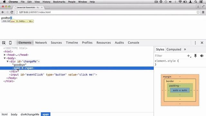Open new tab button
Screen dimensions: 206x116
coord(47,7)
